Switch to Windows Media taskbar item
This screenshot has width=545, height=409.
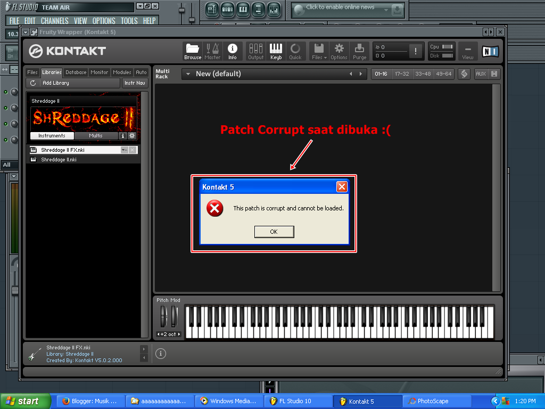[229, 402]
